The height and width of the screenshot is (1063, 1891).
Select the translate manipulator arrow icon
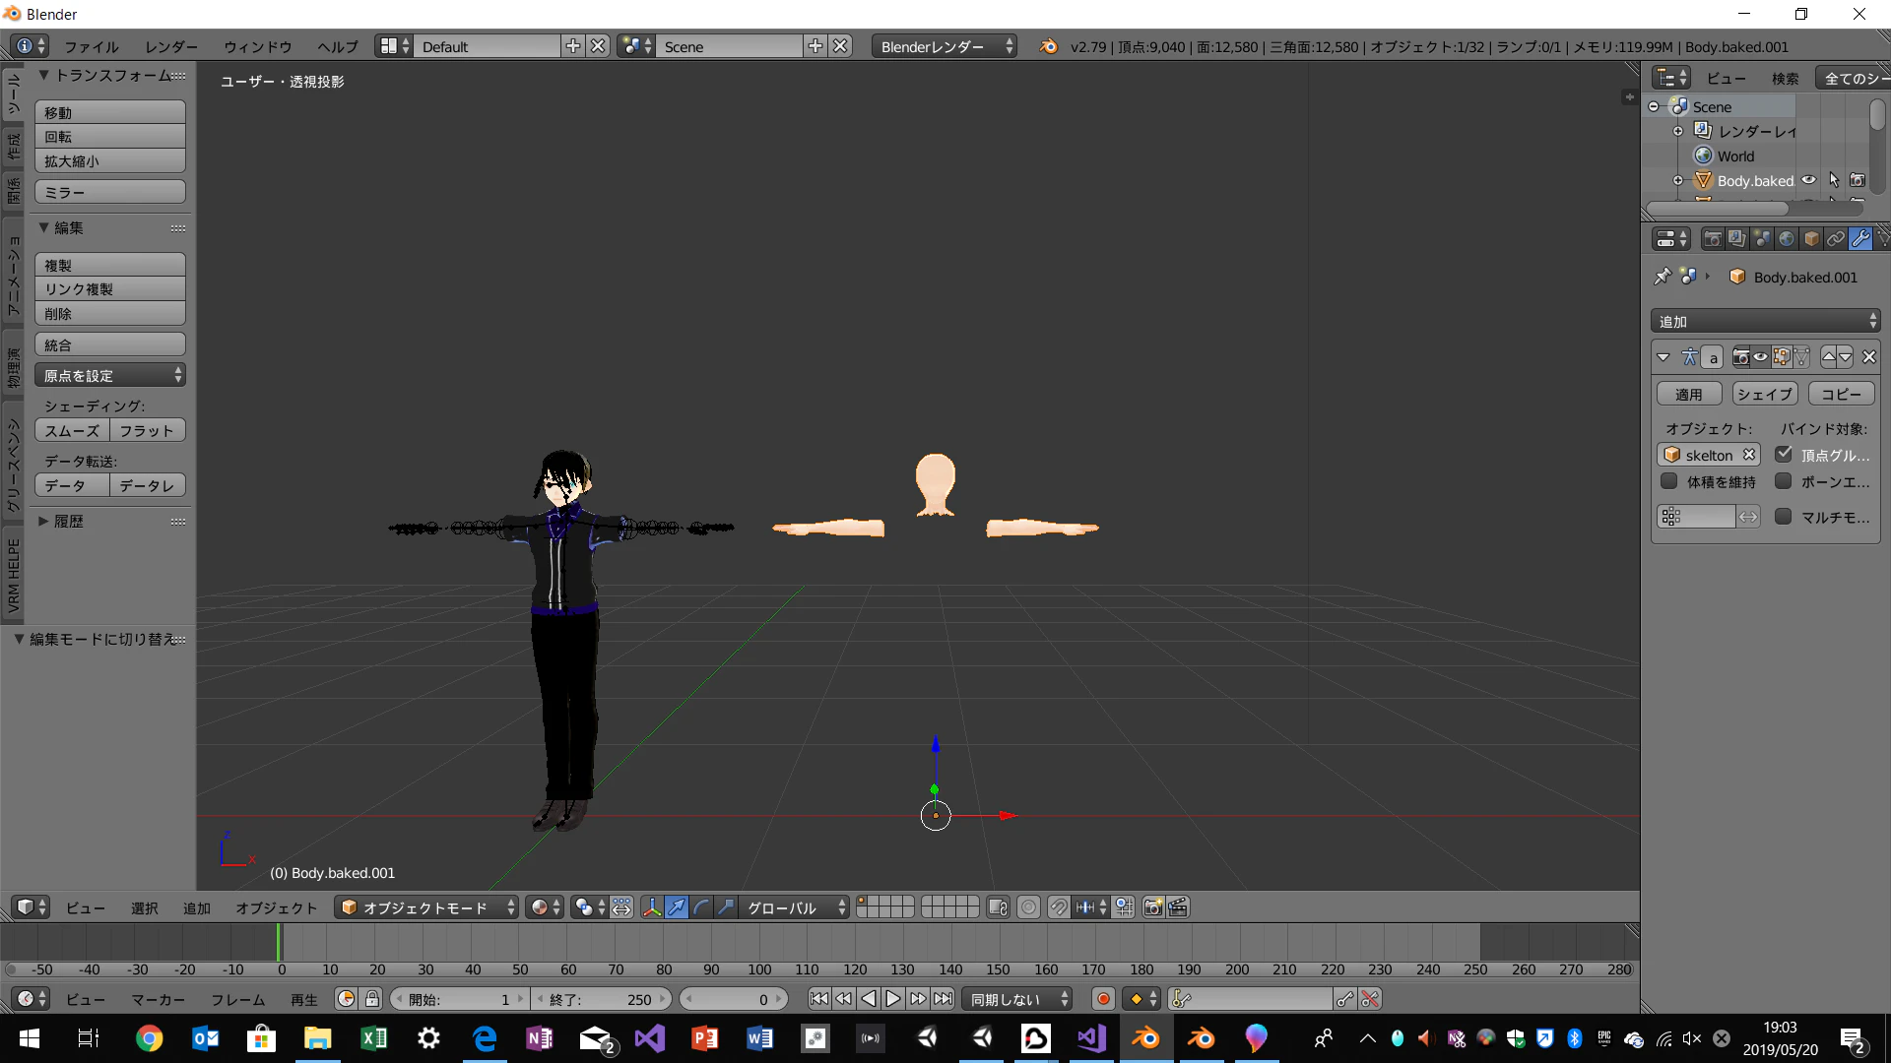coord(677,907)
